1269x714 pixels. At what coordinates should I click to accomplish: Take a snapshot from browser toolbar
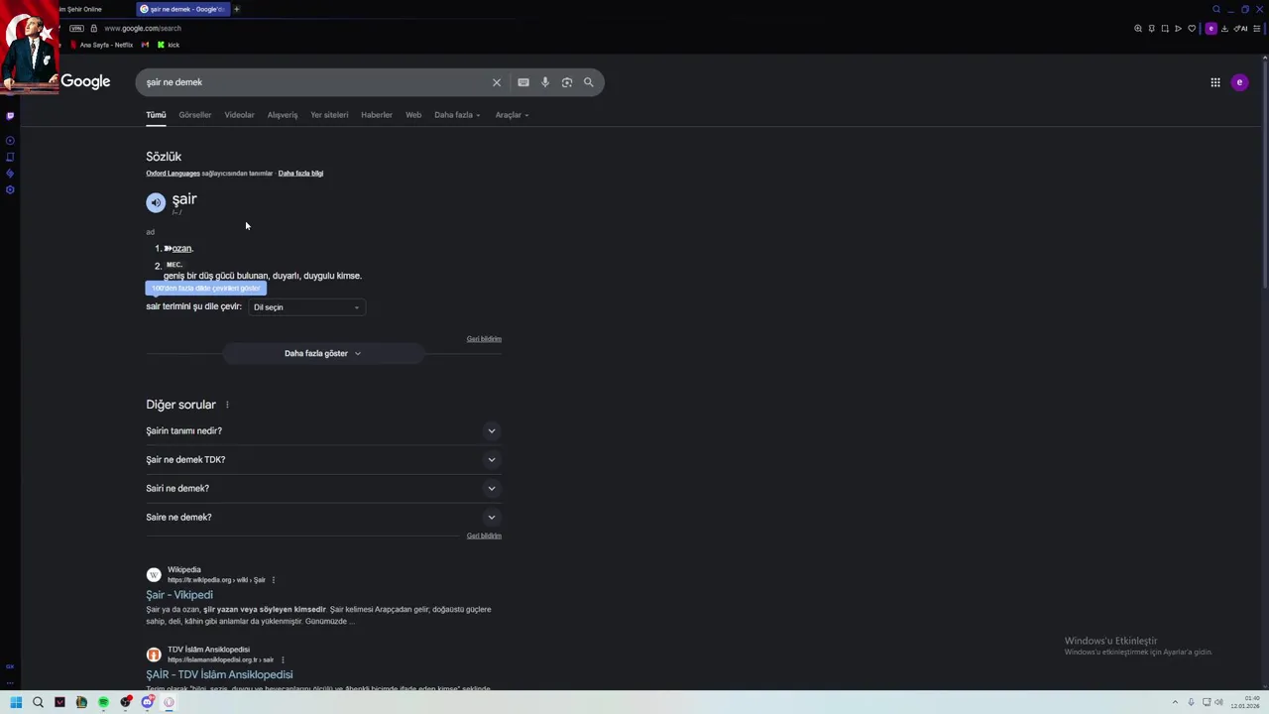coord(1165,29)
